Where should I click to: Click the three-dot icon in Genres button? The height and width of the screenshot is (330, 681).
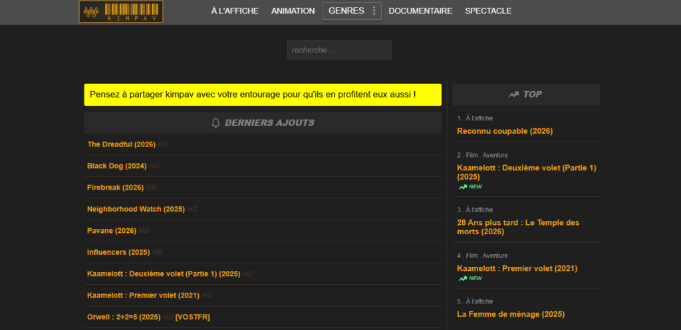point(374,11)
